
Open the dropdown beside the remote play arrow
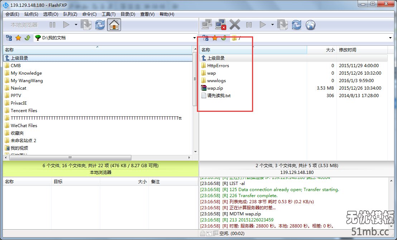coord(272,25)
